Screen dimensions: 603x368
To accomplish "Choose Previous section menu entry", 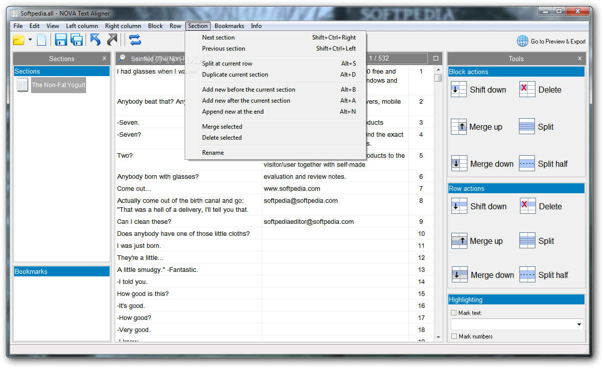I will click(276, 49).
